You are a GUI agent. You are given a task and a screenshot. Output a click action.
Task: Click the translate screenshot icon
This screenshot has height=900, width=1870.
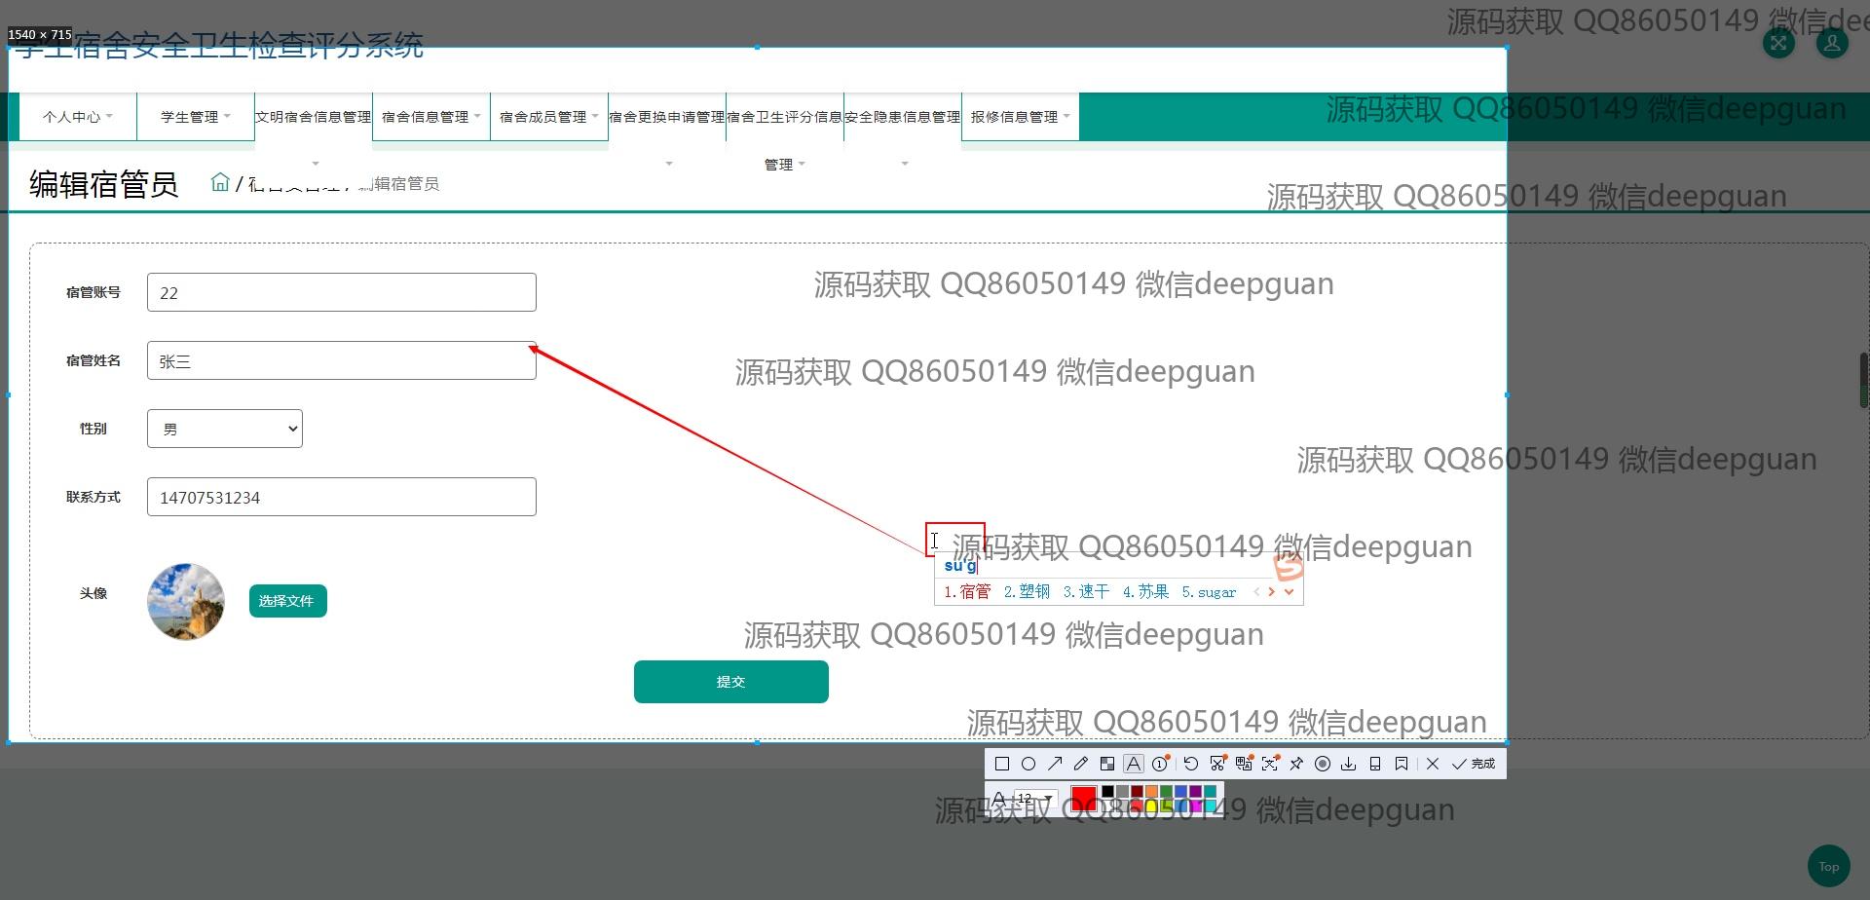pos(1244,764)
